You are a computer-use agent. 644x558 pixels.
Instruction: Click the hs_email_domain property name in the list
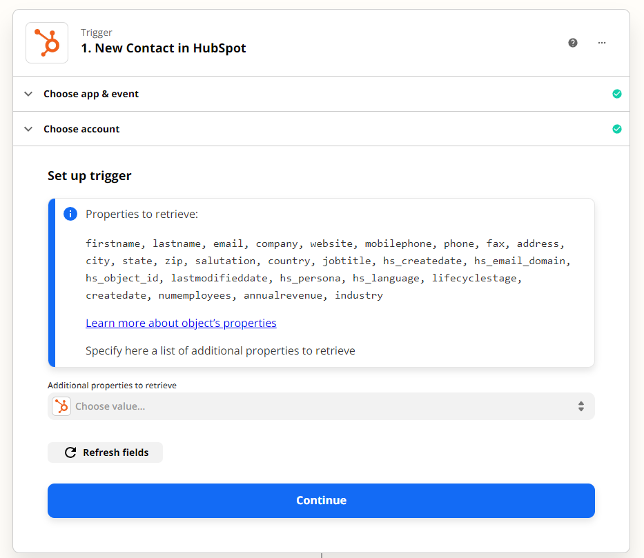[520, 261]
